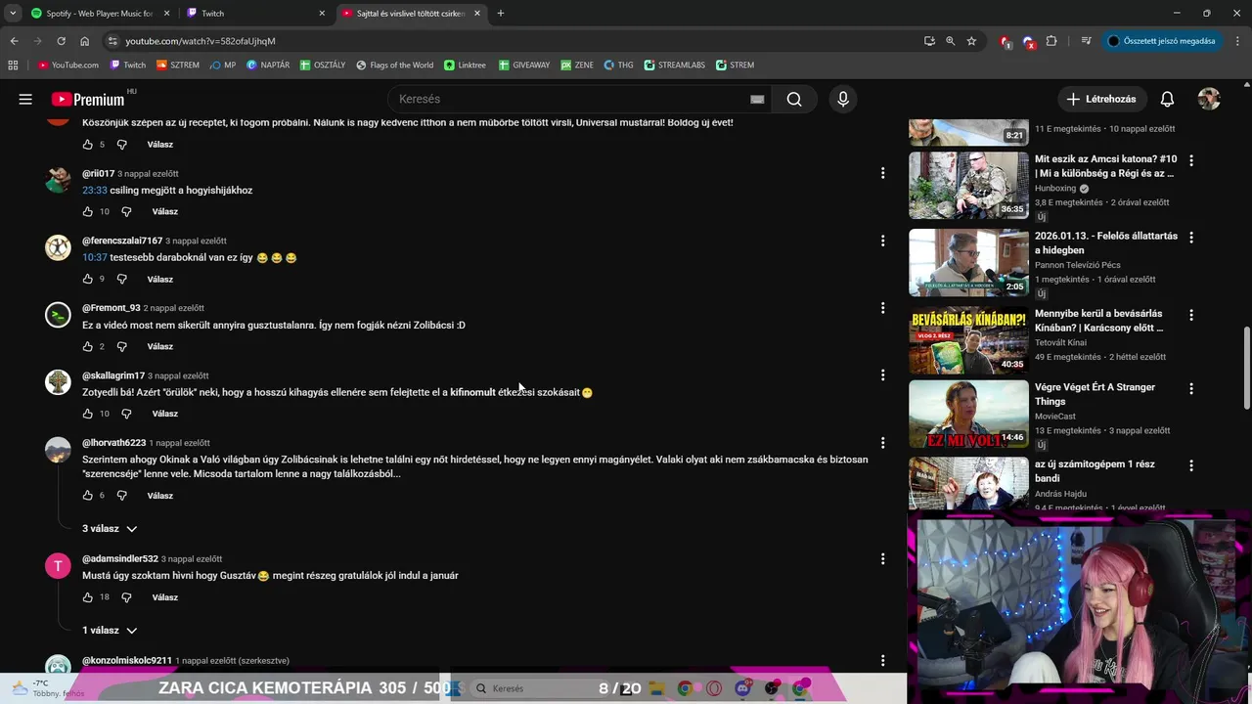Image resolution: width=1252 pixels, height=704 pixels.
Task: Go to browser home page
Action: [x=85, y=41]
